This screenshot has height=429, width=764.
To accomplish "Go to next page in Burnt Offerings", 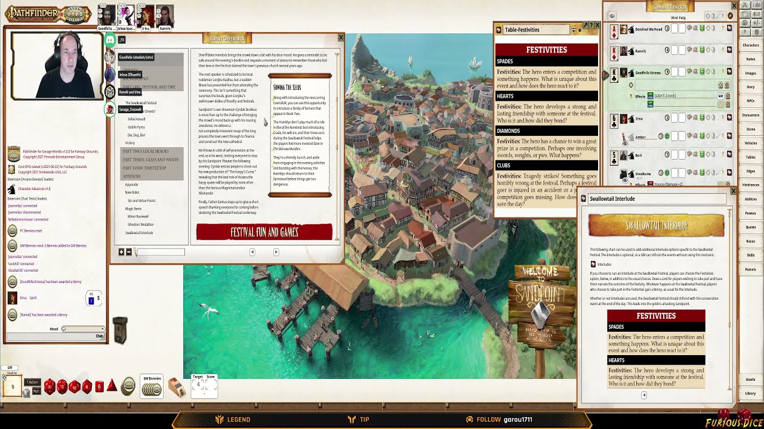I will click(x=276, y=252).
